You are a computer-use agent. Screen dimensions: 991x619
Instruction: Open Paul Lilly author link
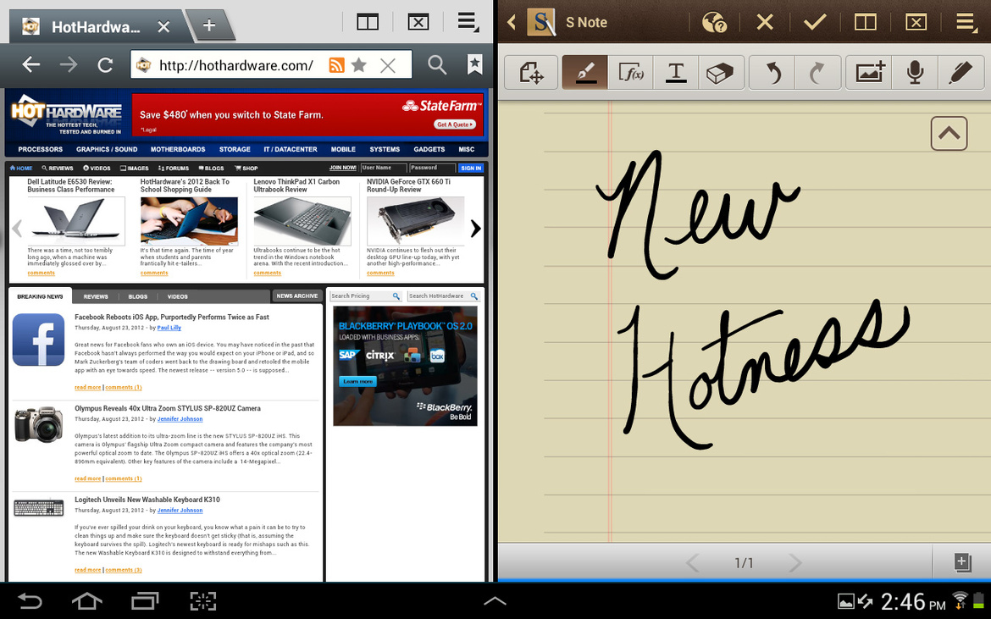click(x=169, y=328)
